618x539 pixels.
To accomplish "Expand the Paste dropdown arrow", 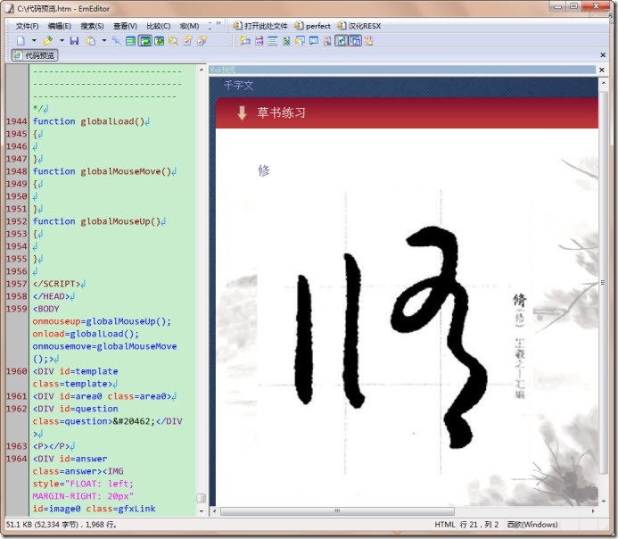I will tap(104, 41).
